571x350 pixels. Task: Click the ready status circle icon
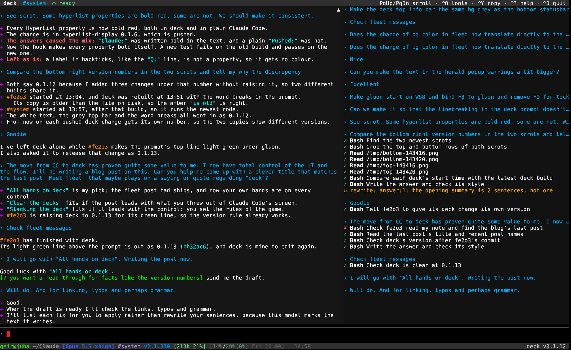(x=54, y=4)
